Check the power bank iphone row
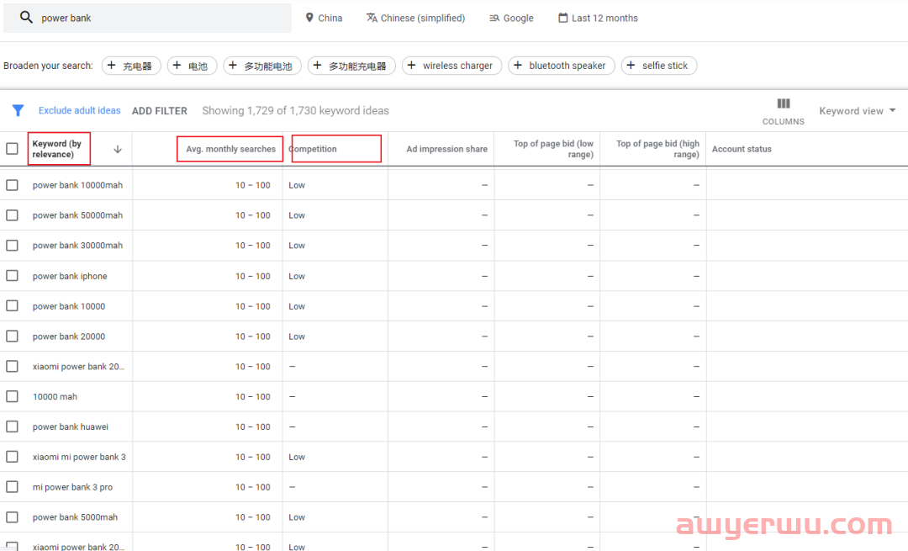Screen dimensions: 908x551 (12, 275)
